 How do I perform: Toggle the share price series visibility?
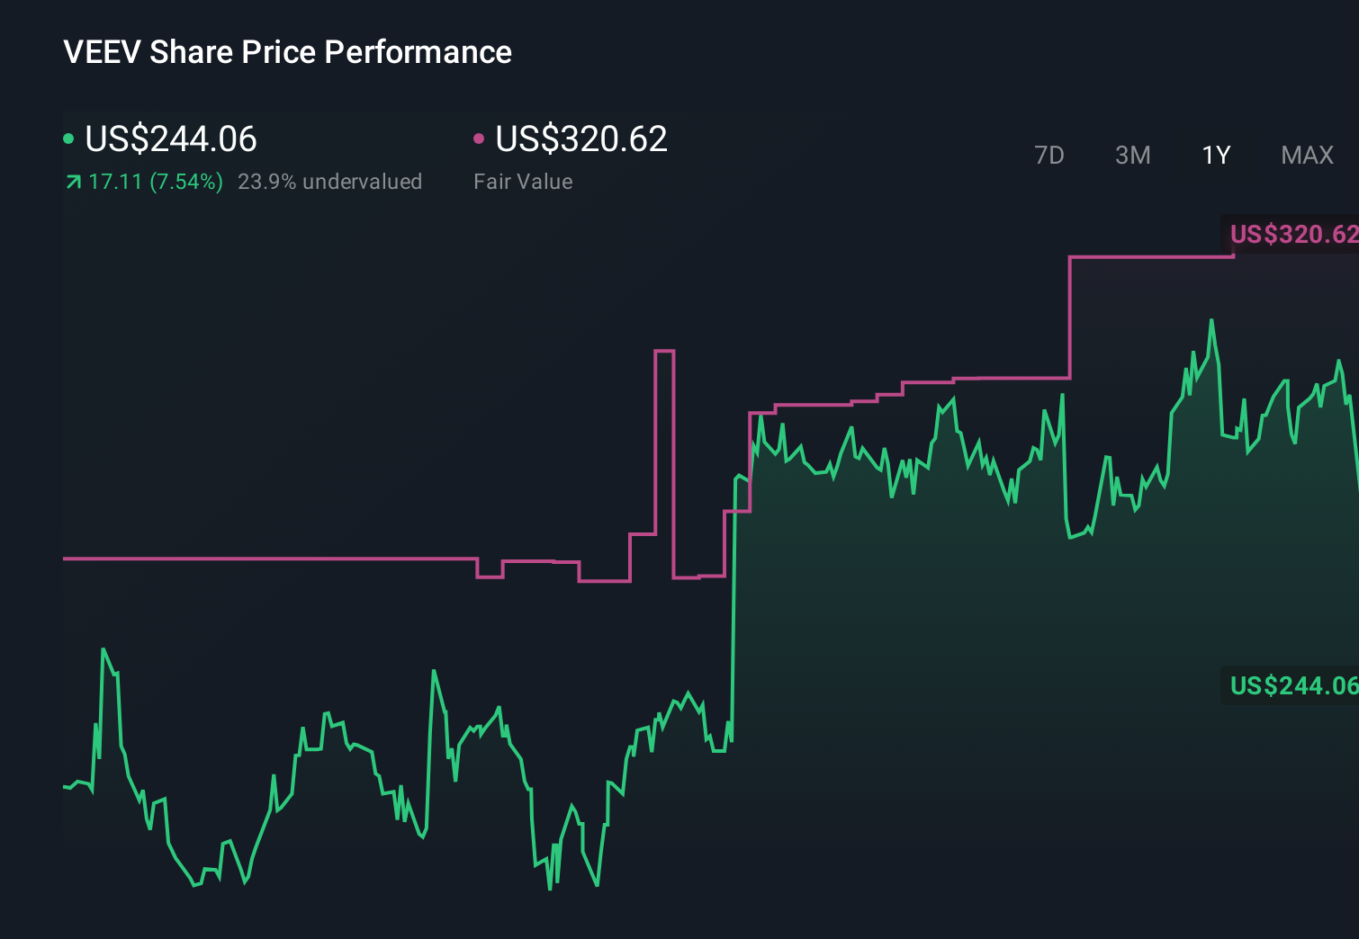tap(68, 138)
